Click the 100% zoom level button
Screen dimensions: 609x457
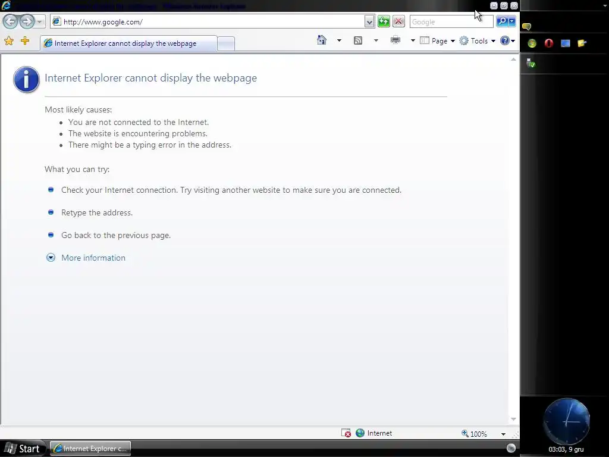tap(474, 434)
